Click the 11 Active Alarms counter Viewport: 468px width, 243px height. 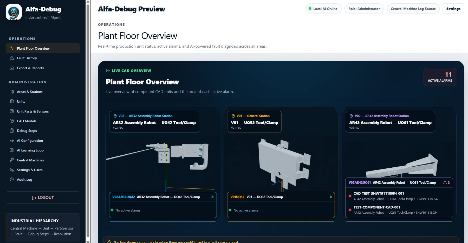click(440, 77)
